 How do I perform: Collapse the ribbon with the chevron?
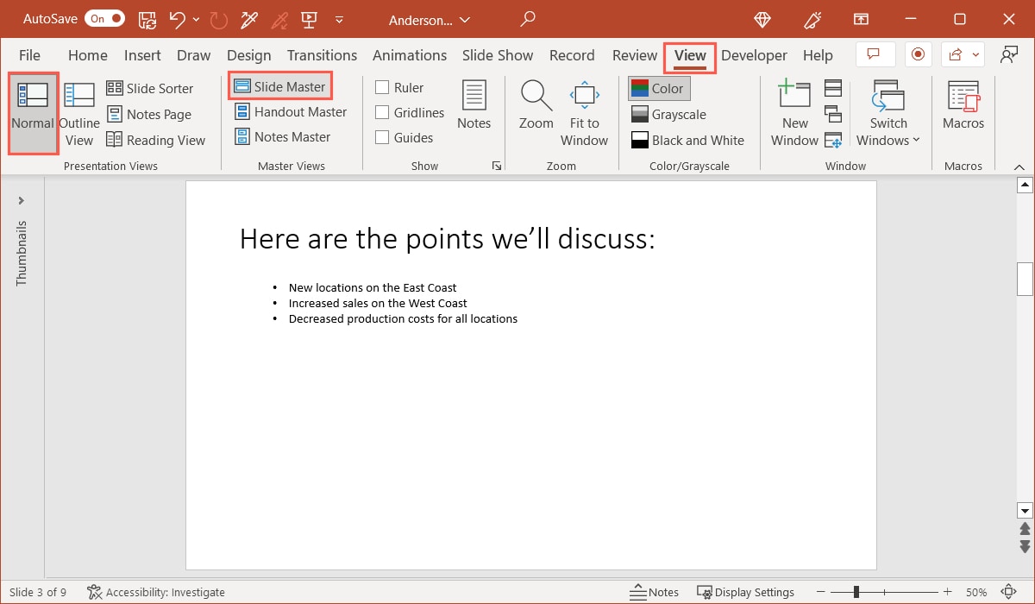(x=1020, y=167)
